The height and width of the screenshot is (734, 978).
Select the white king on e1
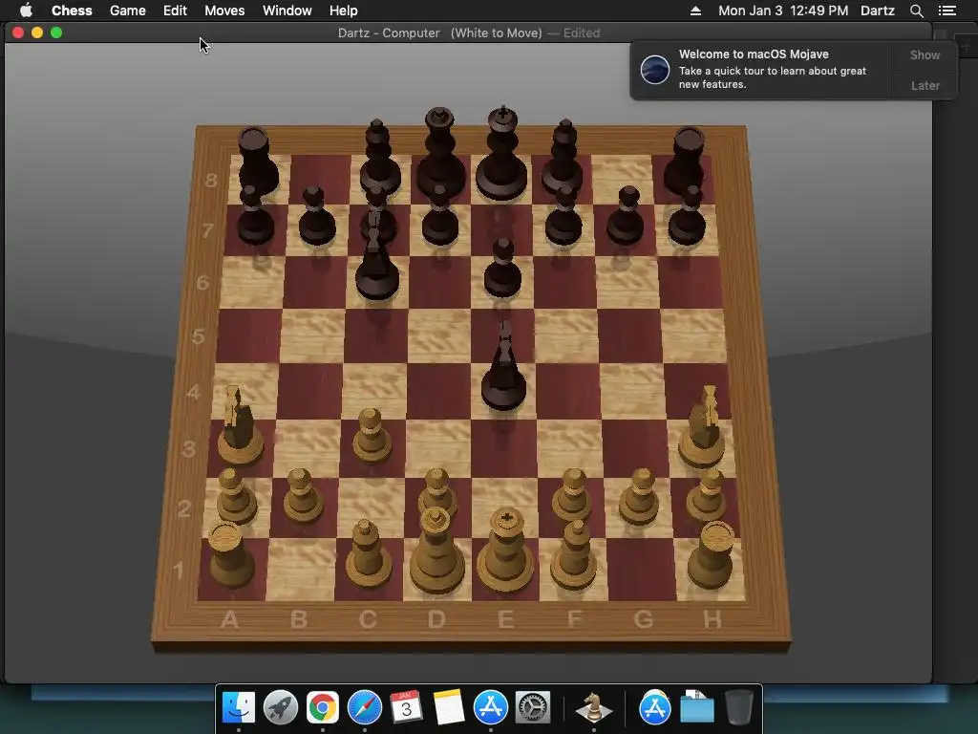506,552
